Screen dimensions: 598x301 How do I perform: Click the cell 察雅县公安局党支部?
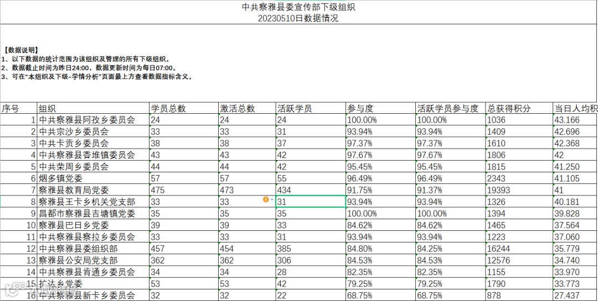point(92,261)
